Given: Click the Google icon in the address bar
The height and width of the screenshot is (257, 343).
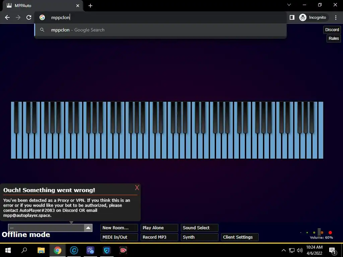Looking at the screenshot, I should click(42, 17).
